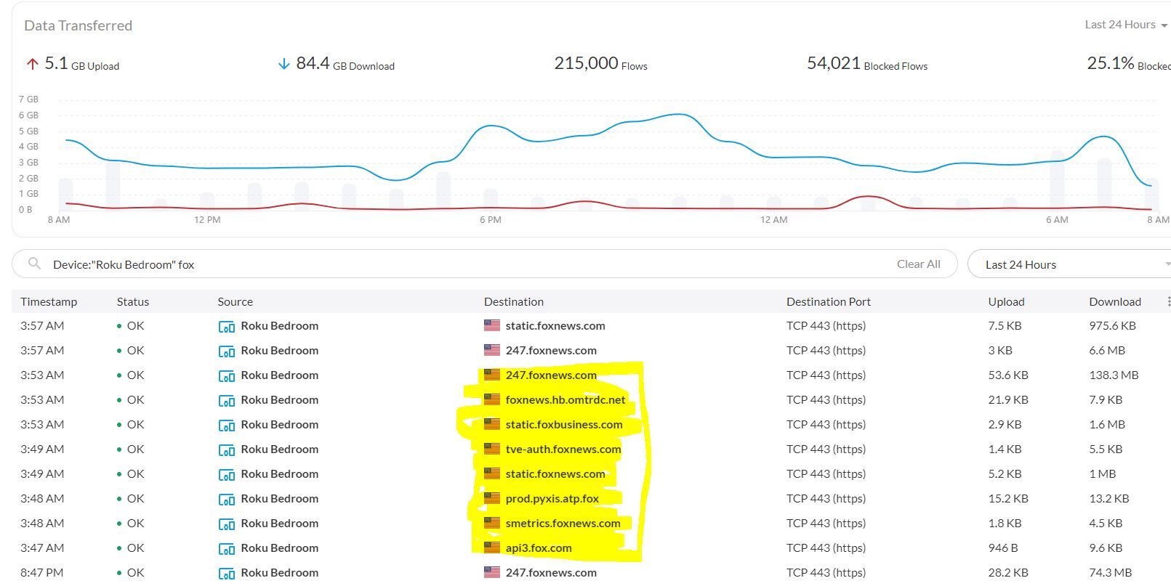Click the 54,021 Blocked Flows statistic

coord(867,64)
